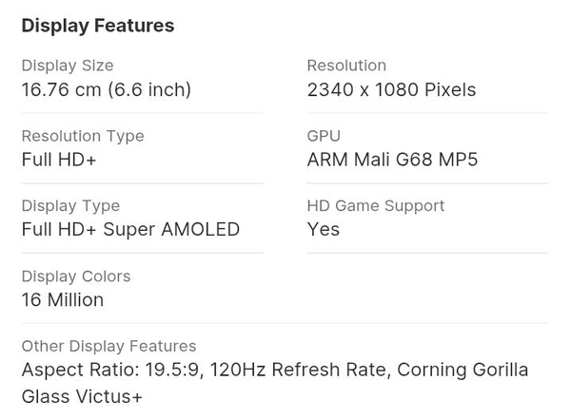Screen dimensions: 571x419
Task: Click the (6.6 inch) text in parentheses
Action: tap(149, 90)
